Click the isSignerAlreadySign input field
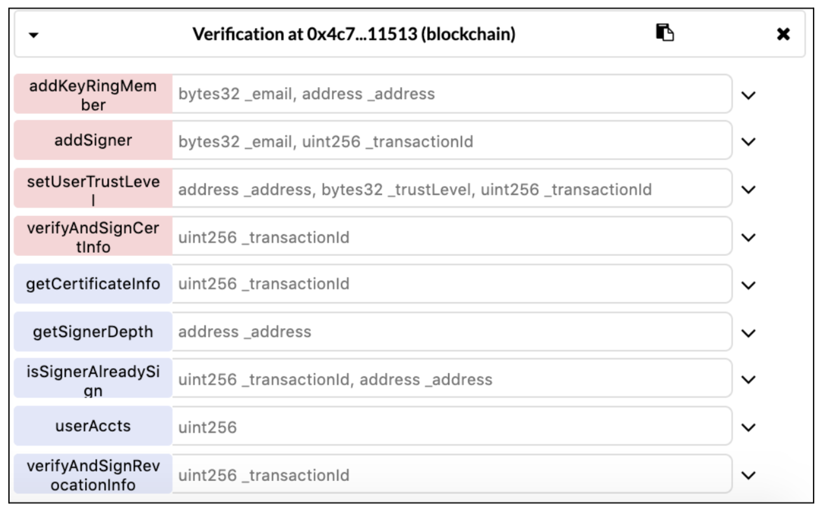The height and width of the screenshot is (513, 827). pos(451,379)
